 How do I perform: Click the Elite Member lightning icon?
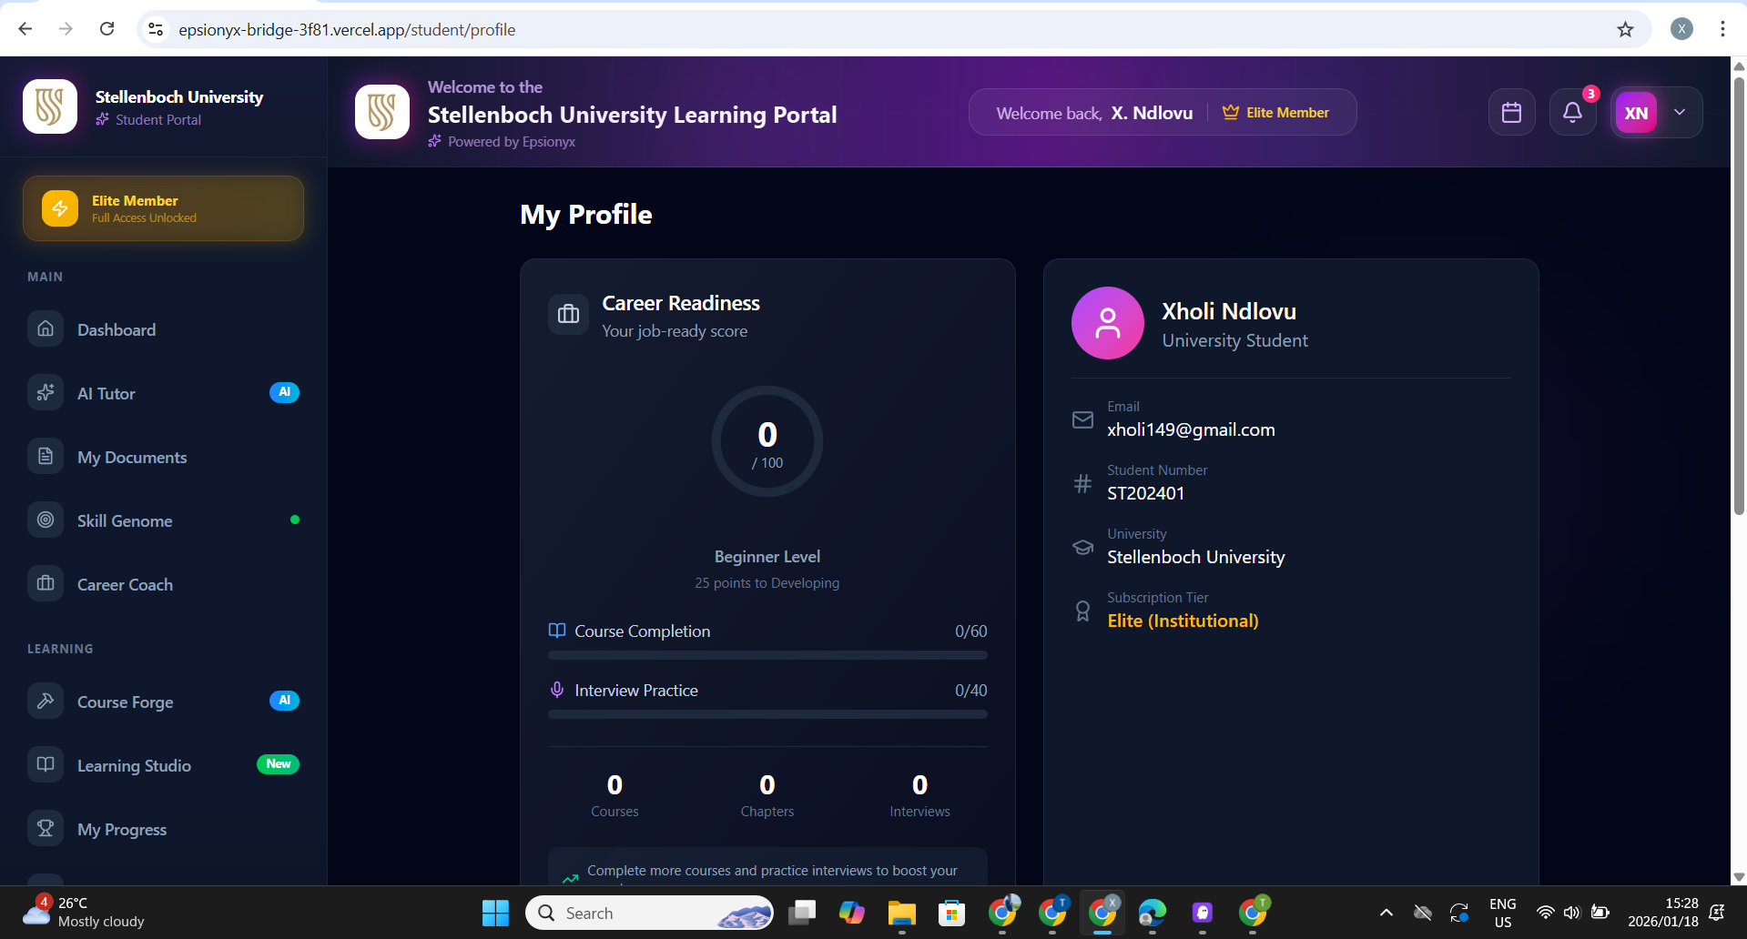(60, 208)
